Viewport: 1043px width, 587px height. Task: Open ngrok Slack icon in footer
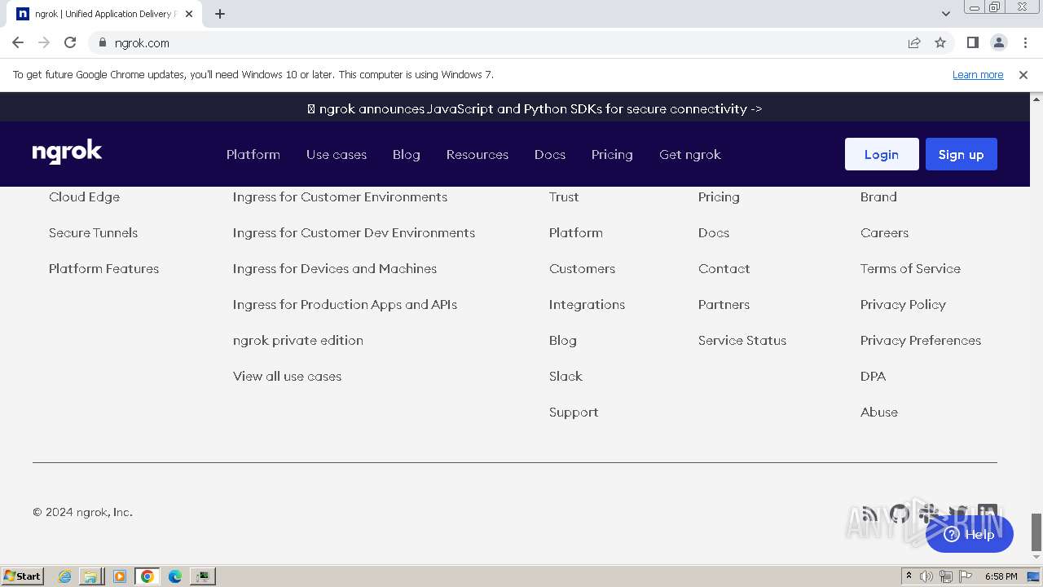click(928, 514)
